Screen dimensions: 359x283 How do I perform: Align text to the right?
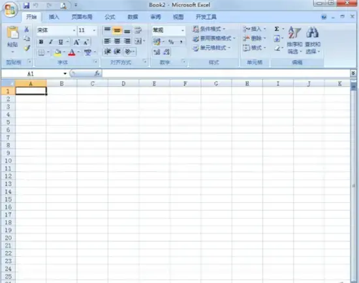[x=127, y=41]
